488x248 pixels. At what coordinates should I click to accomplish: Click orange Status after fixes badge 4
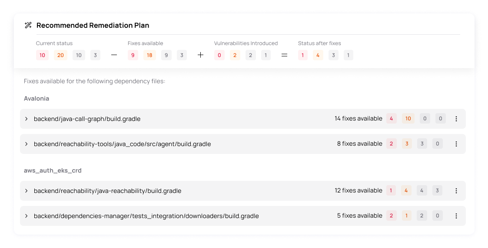(x=318, y=55)
